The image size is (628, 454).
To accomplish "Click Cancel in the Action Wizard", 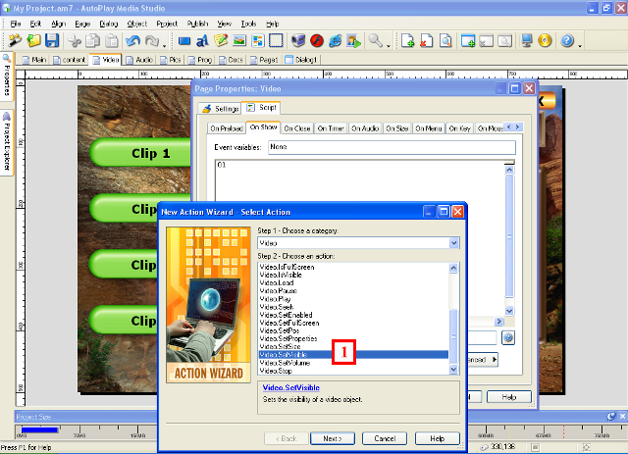I will point(384,437).
